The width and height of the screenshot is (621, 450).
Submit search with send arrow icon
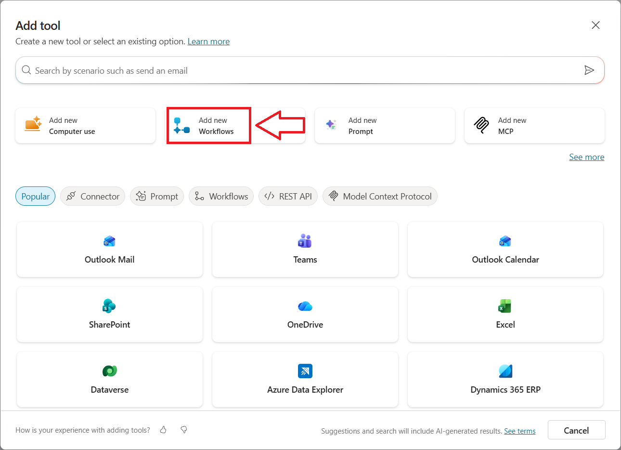tap(589, 70)
